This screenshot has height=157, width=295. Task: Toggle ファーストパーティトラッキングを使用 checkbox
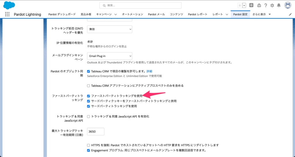88,96
